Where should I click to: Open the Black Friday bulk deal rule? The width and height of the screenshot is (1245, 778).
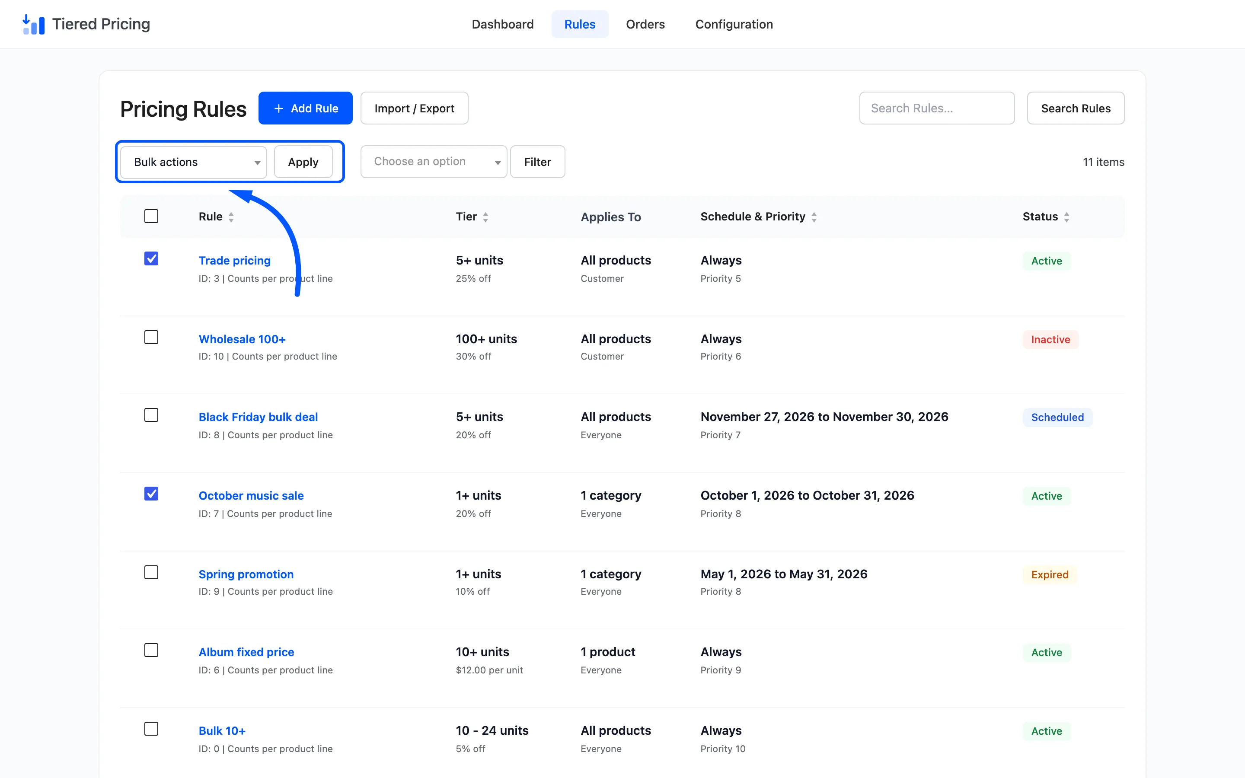[x=258, y=417]
